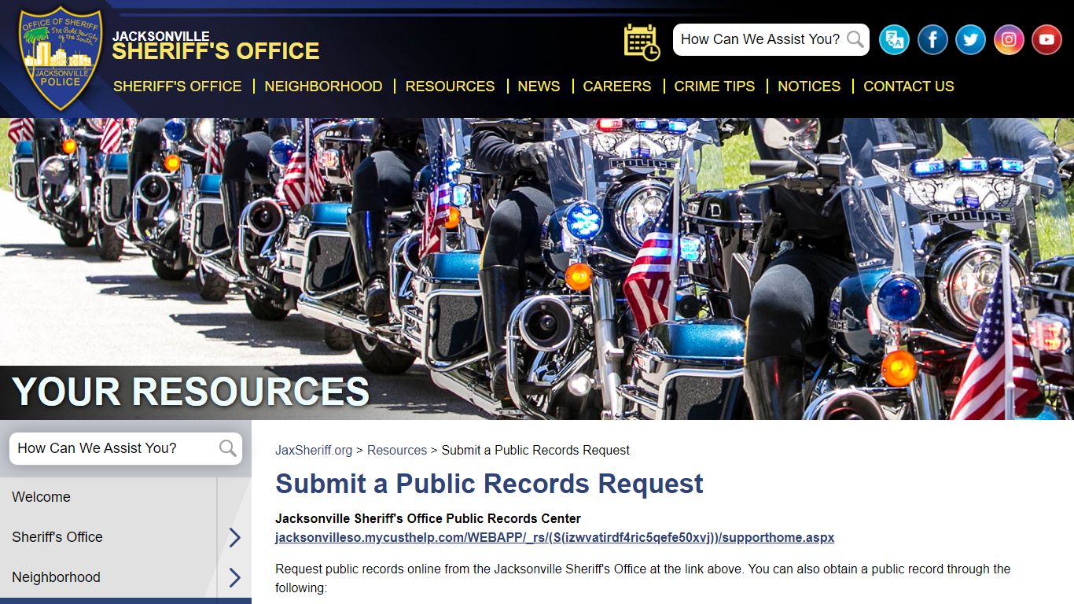Open the Twitter profile icon
The image size is (1074, 604).
coord(970,39)
